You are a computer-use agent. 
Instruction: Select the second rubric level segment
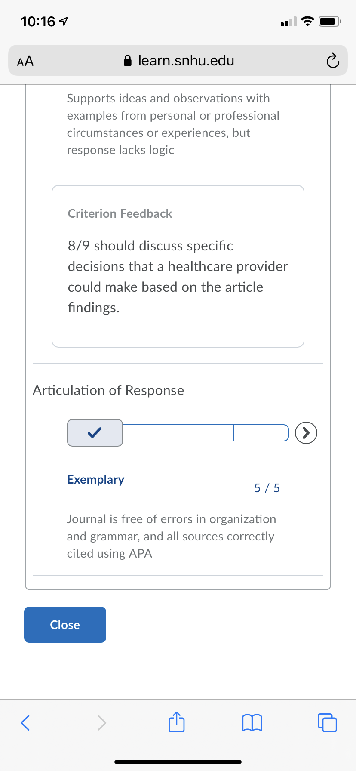(x=150, y=433)
